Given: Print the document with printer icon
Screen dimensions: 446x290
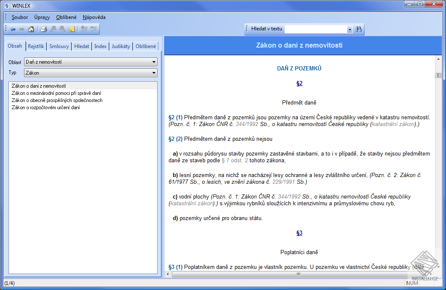Looking at the screenshot, I should (x=44, y=29).
